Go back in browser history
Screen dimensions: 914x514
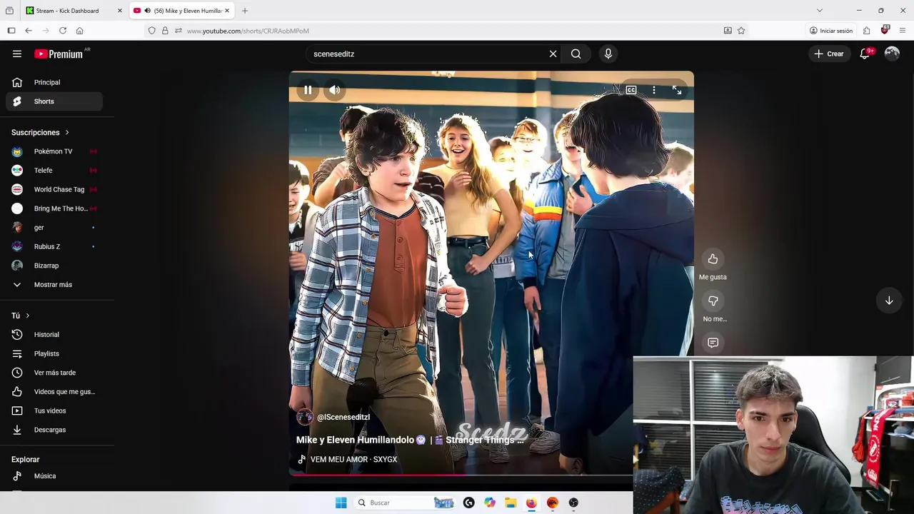[x=29, y=31]
